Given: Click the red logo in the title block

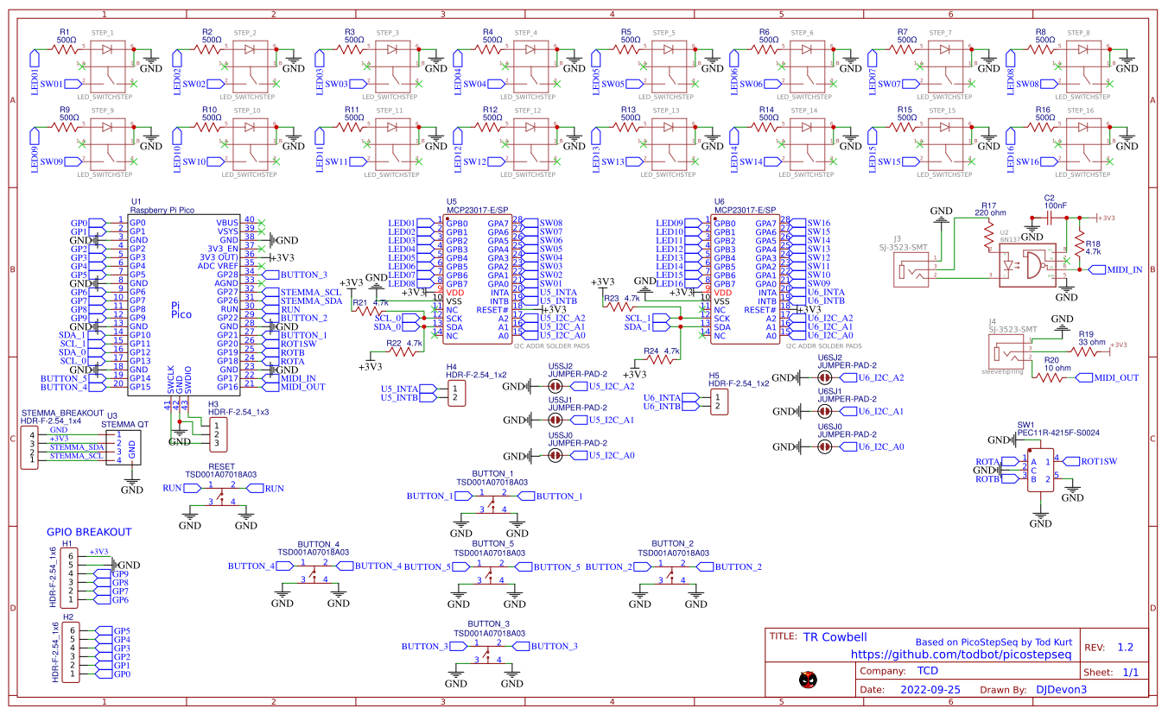Looking at the screenshot, I should 808,679.
